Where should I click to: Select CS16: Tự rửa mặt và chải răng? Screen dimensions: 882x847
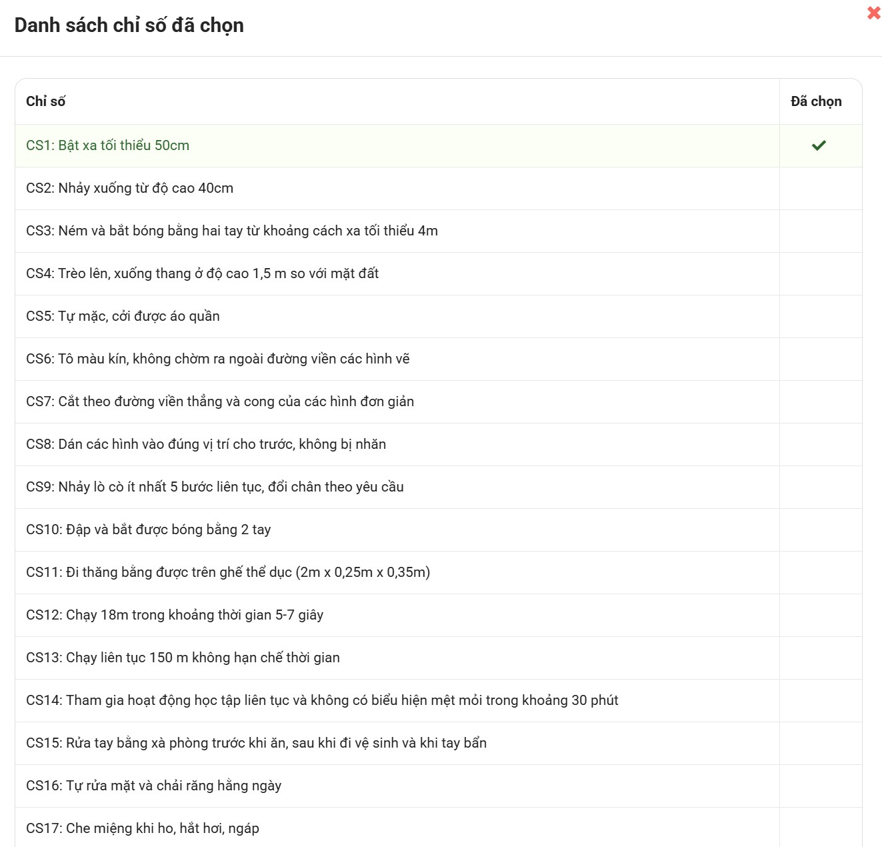click(x=154, y=786)
